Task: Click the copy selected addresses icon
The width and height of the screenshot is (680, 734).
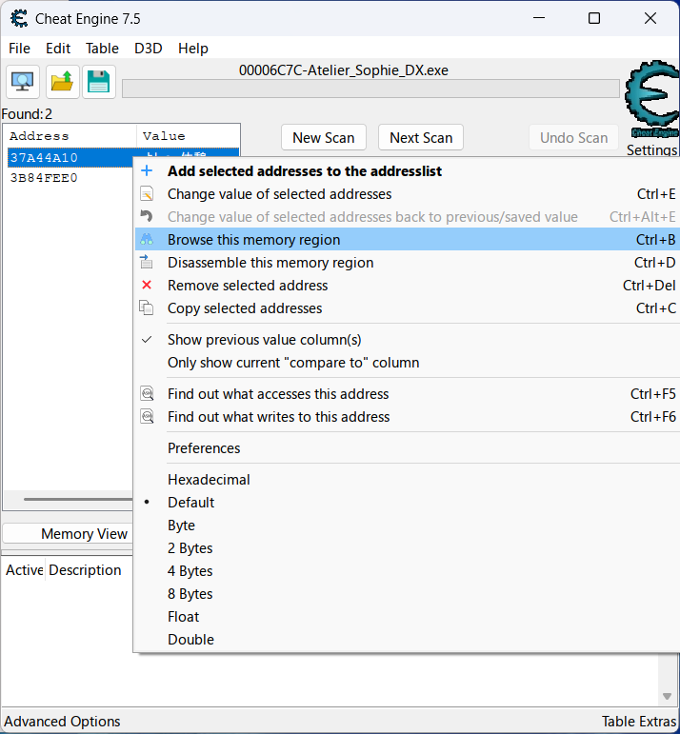Action: coord(147,308)
